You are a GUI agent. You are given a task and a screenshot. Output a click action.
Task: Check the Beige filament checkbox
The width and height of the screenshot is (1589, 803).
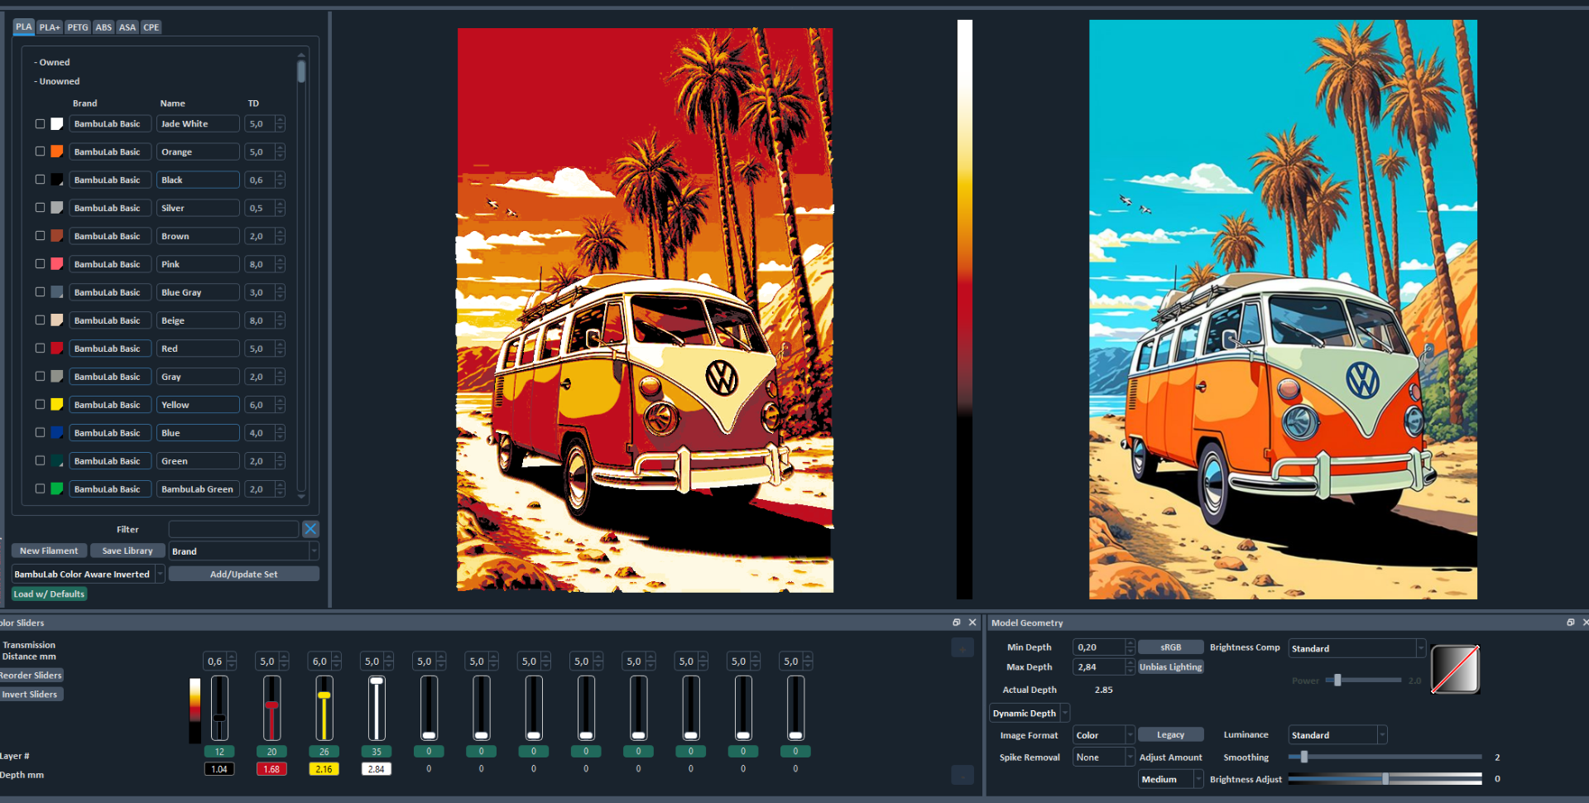(x=40, y=320)
